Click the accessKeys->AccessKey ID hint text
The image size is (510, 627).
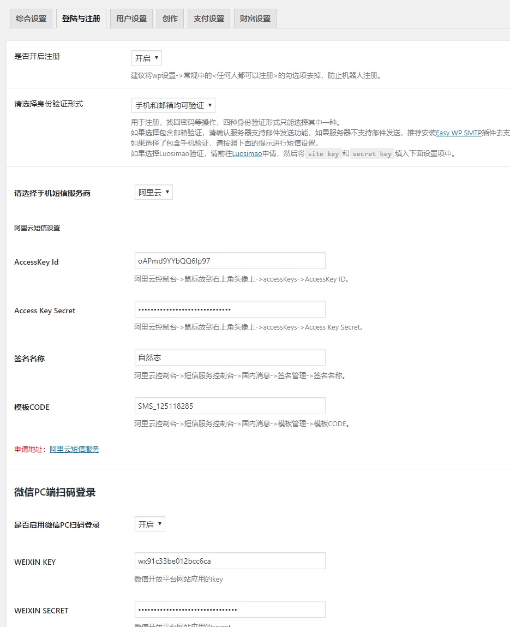point(242,279)
